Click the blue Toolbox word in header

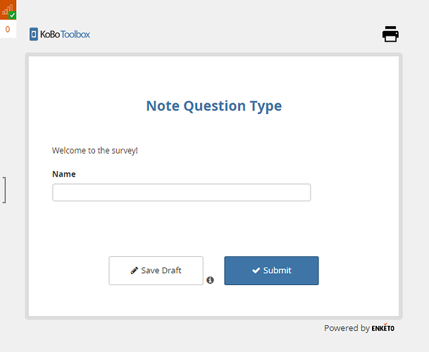click(75, 34)
